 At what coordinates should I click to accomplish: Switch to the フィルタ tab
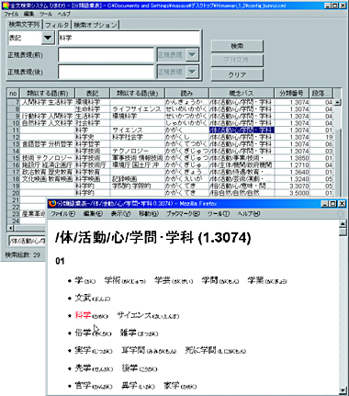tap(57, 25)
